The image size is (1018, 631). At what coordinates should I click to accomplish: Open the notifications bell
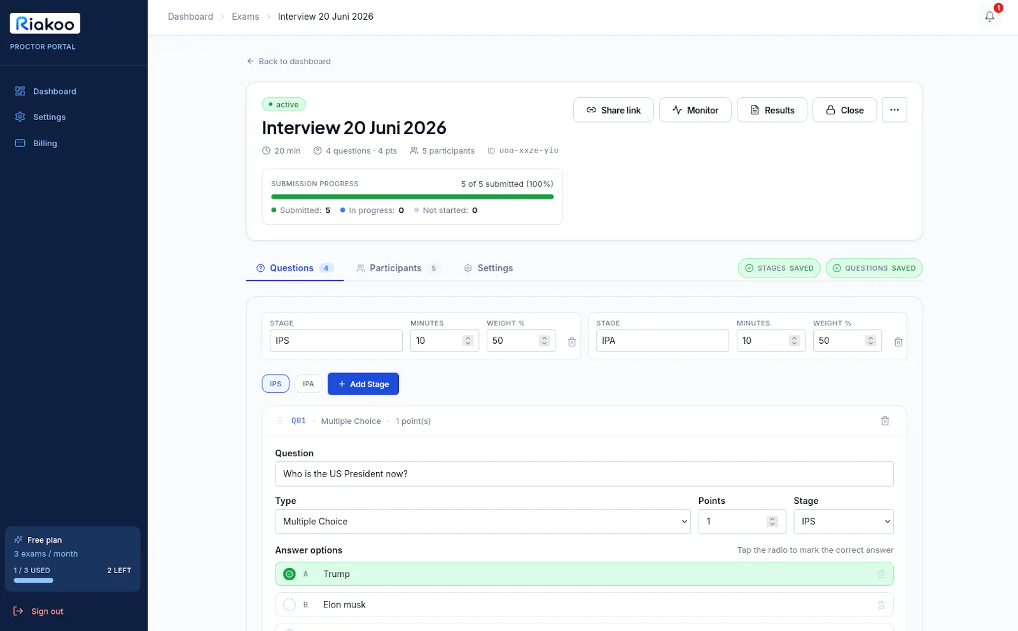[x=989, y=17]
